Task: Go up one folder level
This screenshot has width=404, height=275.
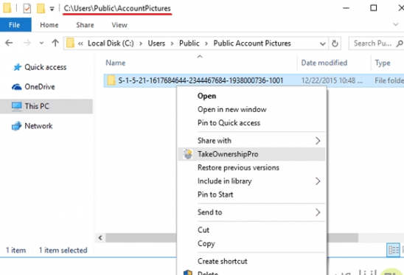Action: pyautogui.click(x=55, y=43)
